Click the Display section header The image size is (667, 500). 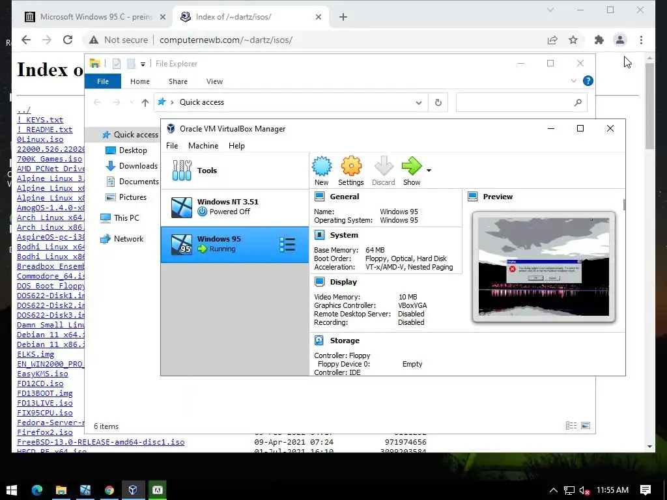tap(343, 281)
